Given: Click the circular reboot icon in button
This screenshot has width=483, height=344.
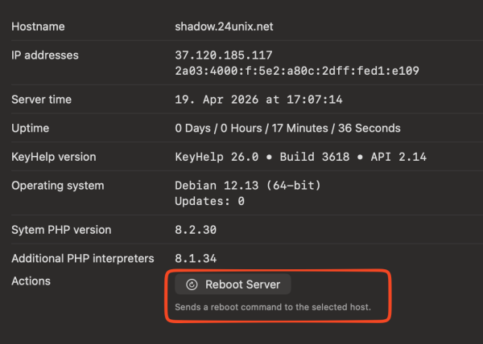Looking at the screenshot, I should pyautogui.click(x=192, y=285).
